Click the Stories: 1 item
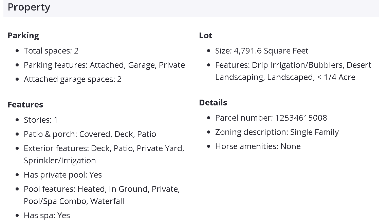 tap(41, 120)
